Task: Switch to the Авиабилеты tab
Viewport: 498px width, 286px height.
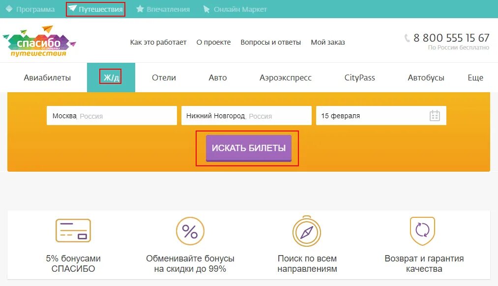Action: pyautogui.click(x=47, y=78)
